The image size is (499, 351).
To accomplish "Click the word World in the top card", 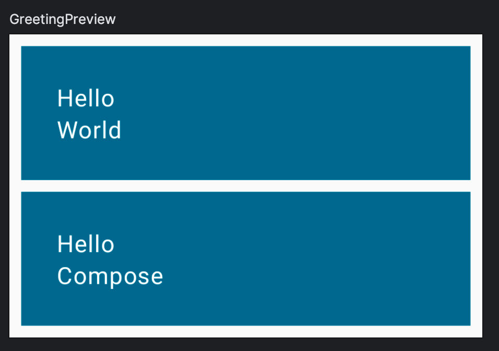I will tap(89, 130).
